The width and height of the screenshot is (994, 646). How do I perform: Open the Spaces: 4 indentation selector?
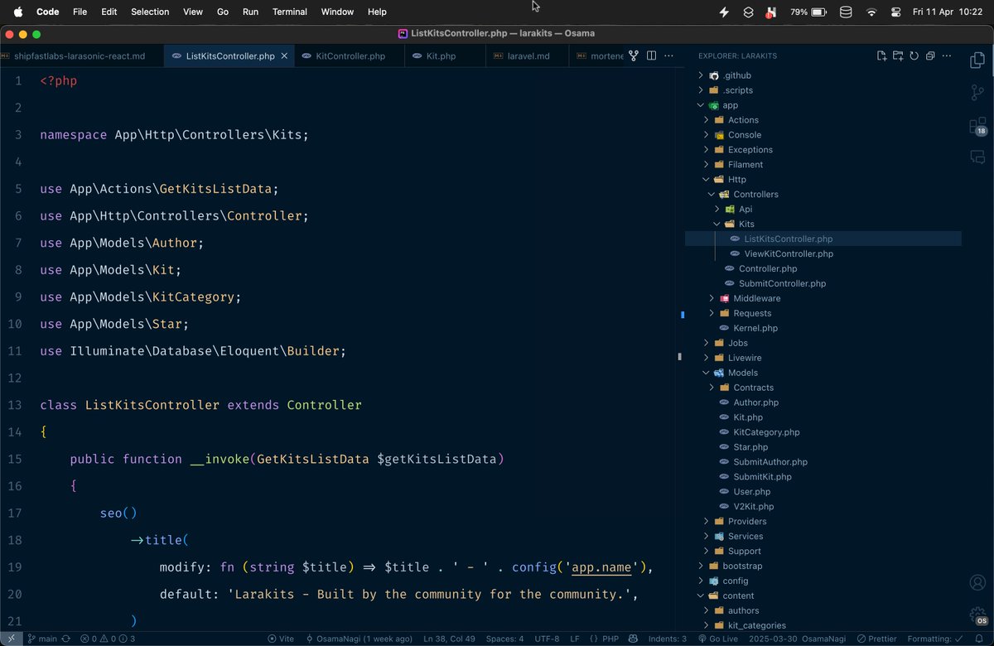(504, 639)
